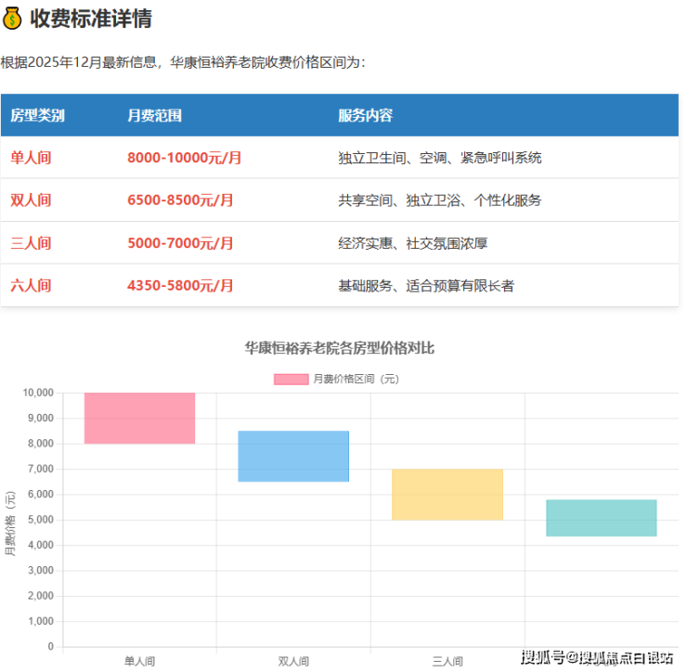Toggle the pink 月费价格区间 legend swatch
687x672 pixels.
(291, 379)
